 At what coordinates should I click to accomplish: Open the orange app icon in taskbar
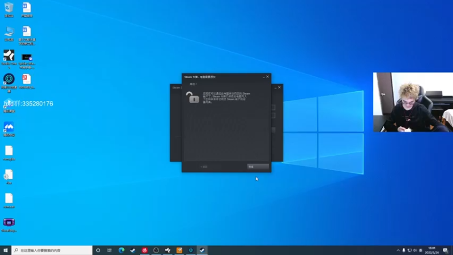click(179, 250)
